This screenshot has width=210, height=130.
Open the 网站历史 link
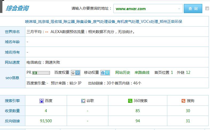[123, 72]
